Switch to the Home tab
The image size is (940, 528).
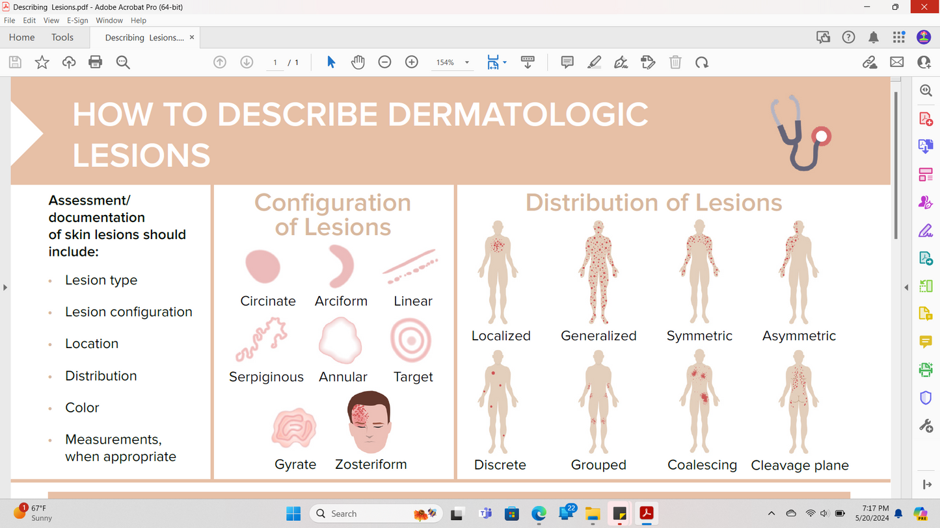pos(22,38)
